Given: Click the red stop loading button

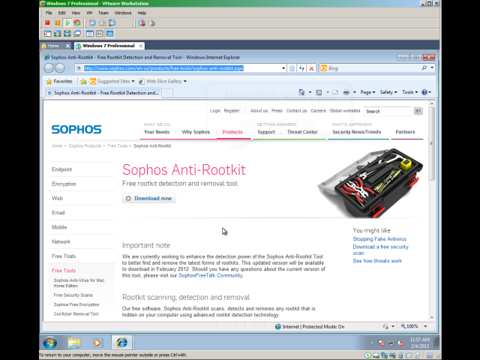Looking at the screenshot, I should (310, 68).
